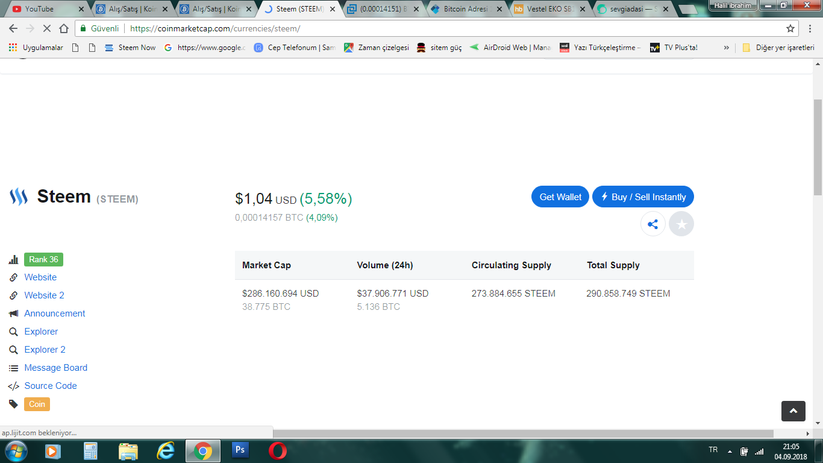Switch to the YouTube tab

coord(48,9)
